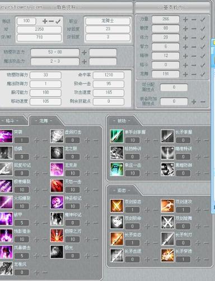Image resolution: width=215 pixels, height=281 pixels.
Task: Select the 长矛掌握 passive skill icon
Action: click(167, 136)
